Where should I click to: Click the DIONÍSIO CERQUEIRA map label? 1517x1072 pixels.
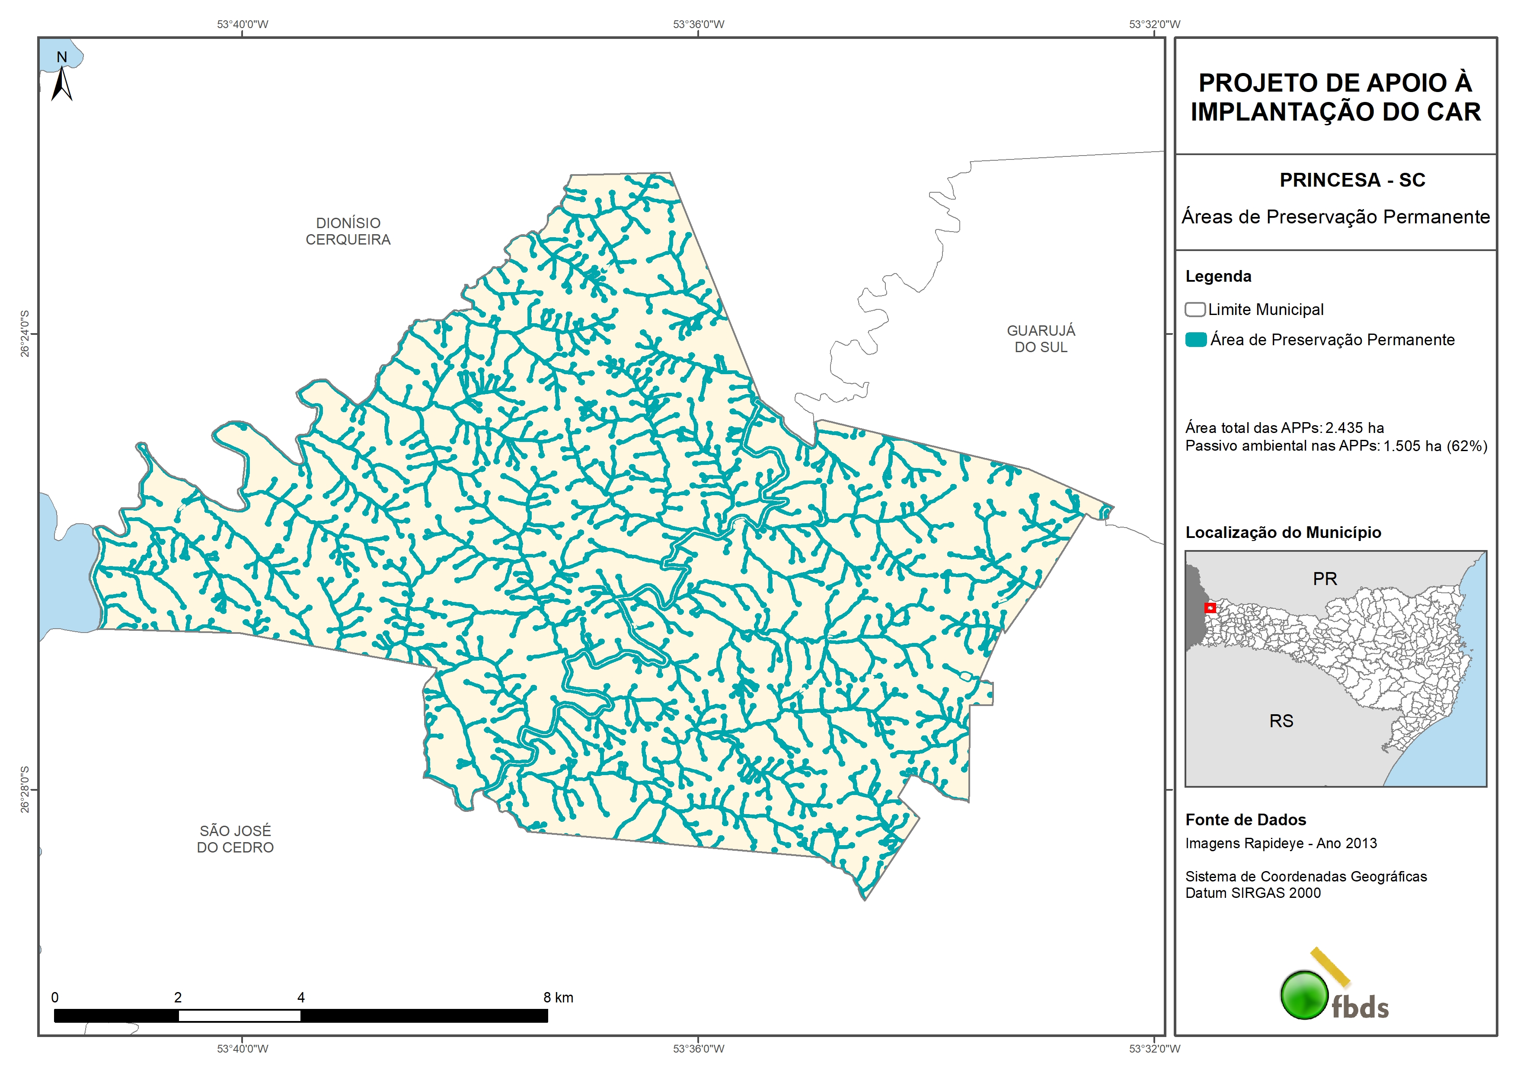pyautogui.click(x=348, y=232)
